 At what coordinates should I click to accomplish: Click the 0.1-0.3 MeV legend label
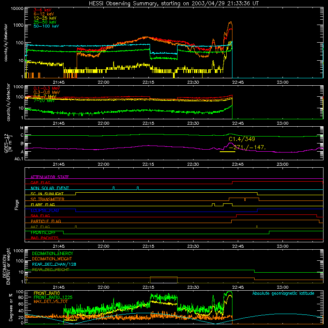pos(47,88)
